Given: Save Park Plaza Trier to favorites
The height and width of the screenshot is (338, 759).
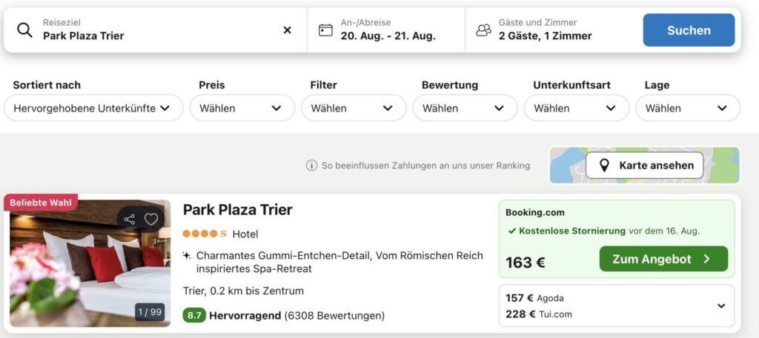Looking at the screenshot, I should click(151, 219).
